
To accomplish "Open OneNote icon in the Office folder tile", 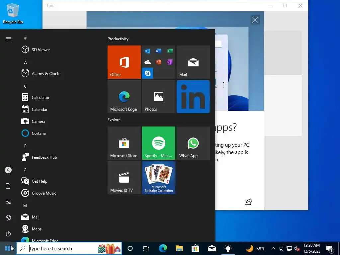I will [170, 62].
